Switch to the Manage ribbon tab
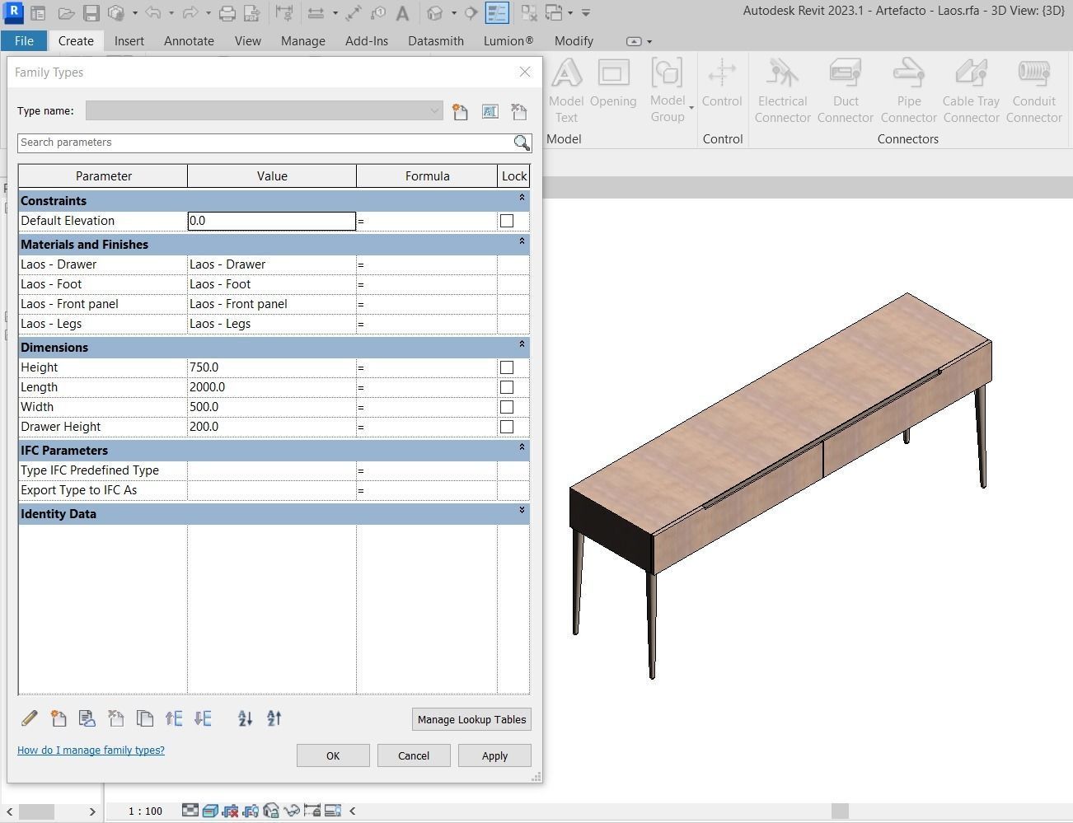This screenshot has width=1073, height=823. click(x=302, y=40)
